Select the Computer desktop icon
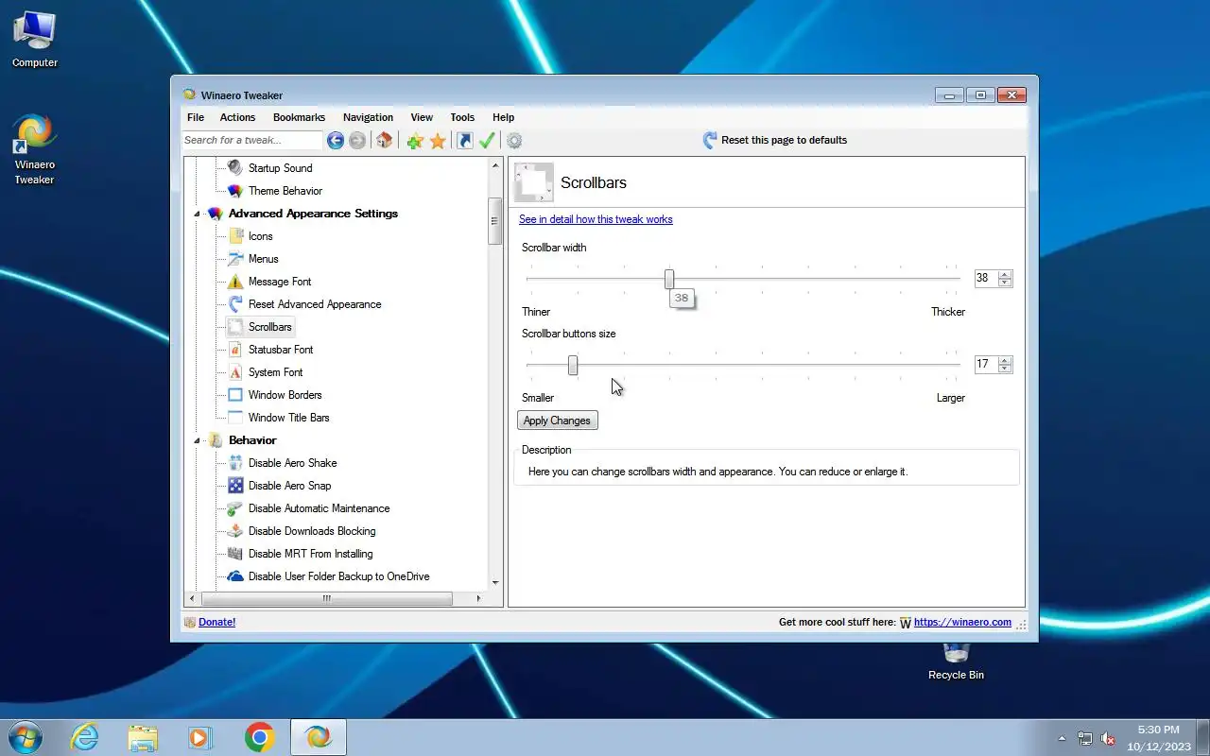 tap(35, 40)
